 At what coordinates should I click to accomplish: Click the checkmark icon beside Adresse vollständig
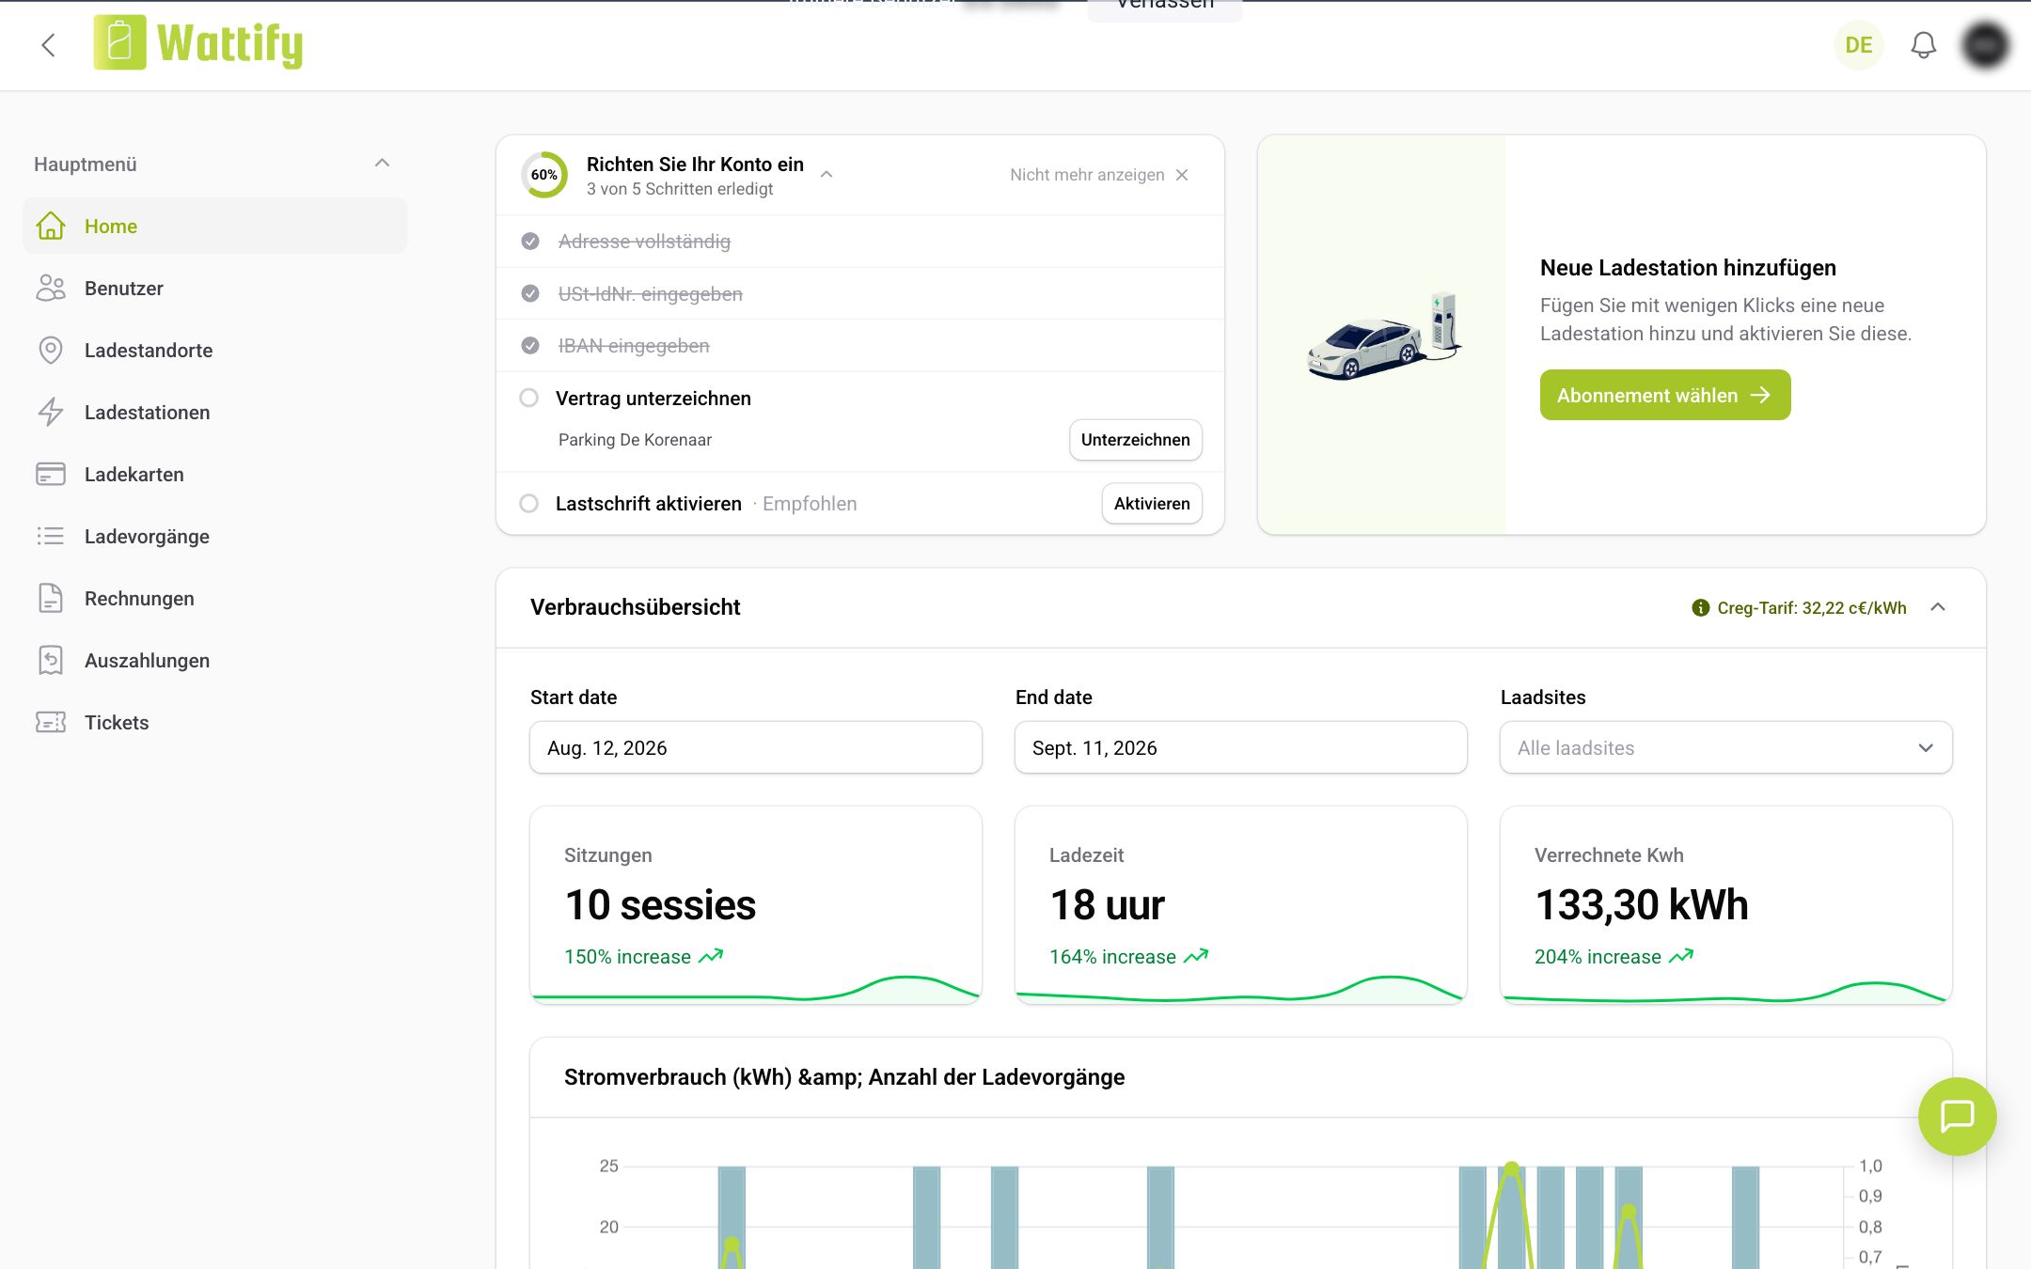[x=530, y=242]
